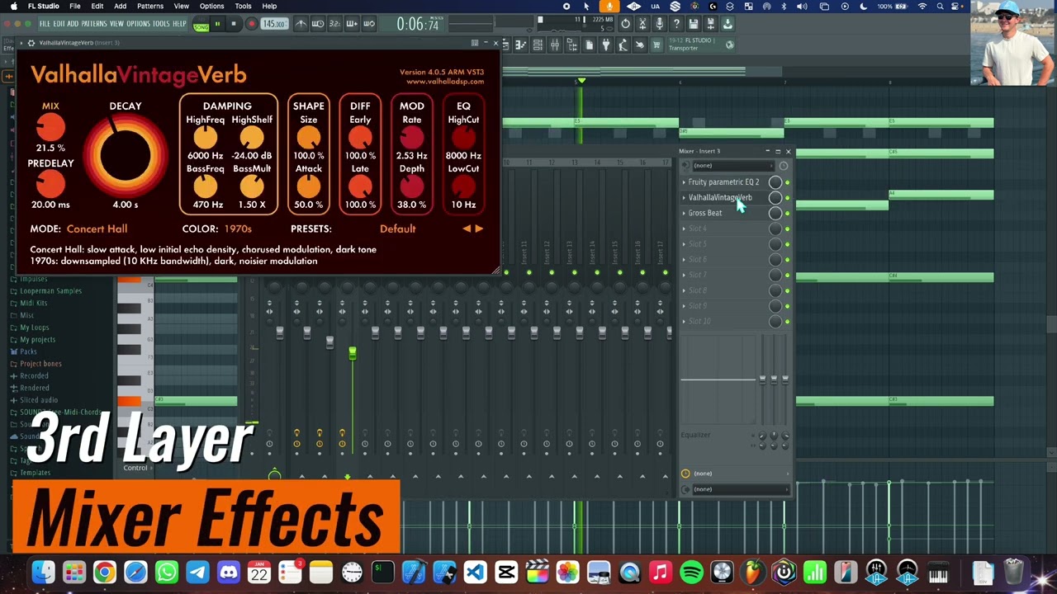Go to previous preset left arrow
Screen dimensions: 1057x594
click(467, 229)
